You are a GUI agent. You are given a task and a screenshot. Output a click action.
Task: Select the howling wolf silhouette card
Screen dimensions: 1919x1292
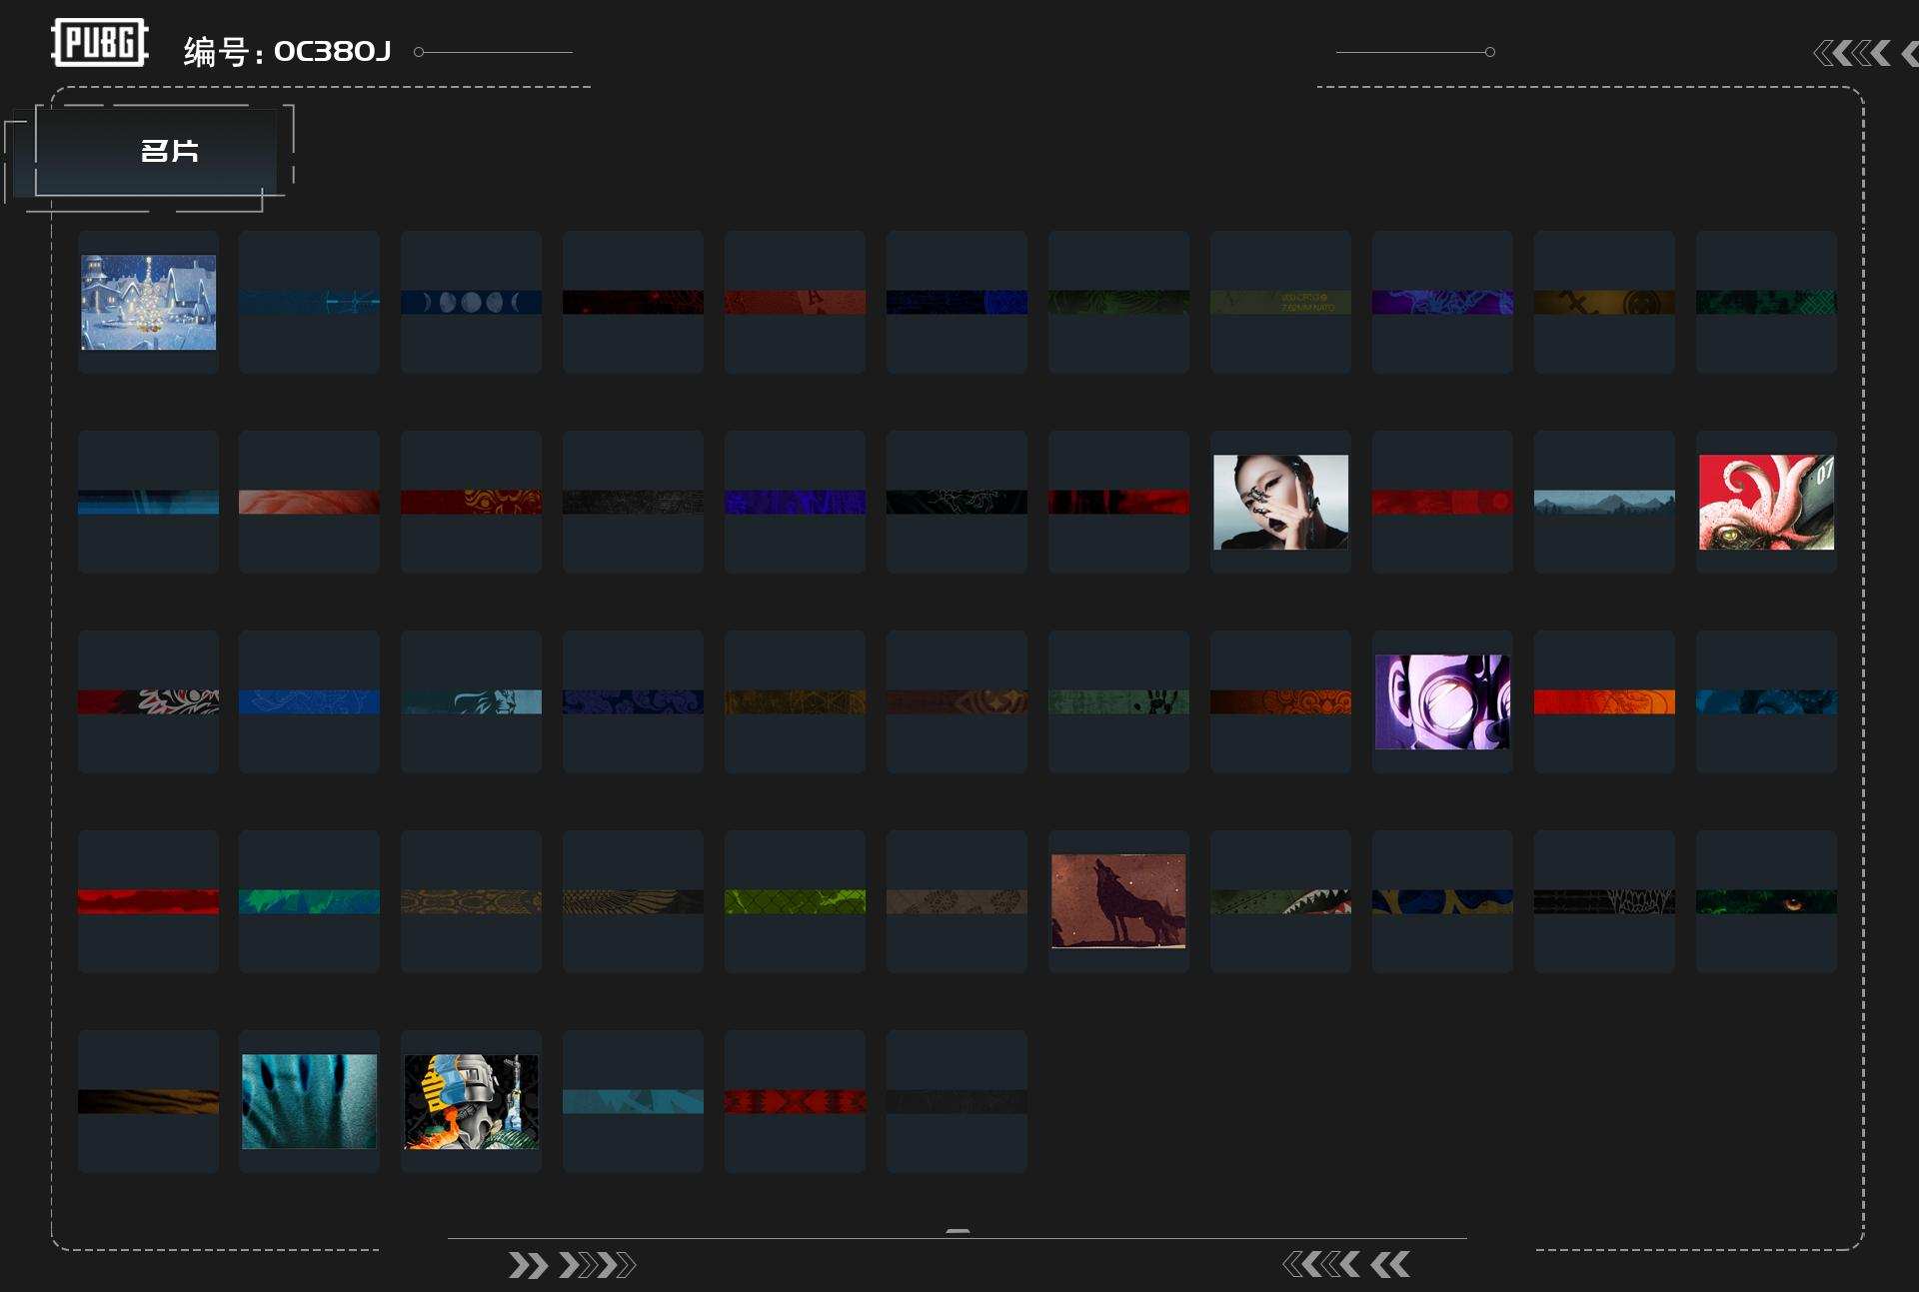pyautogui.click(x=1118, y=901)
